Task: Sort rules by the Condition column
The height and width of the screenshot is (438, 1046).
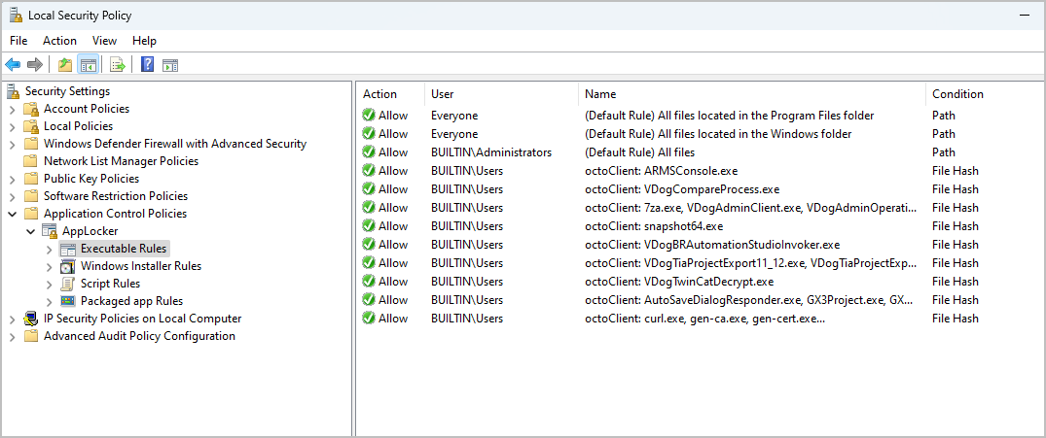Action: [957, 94]
